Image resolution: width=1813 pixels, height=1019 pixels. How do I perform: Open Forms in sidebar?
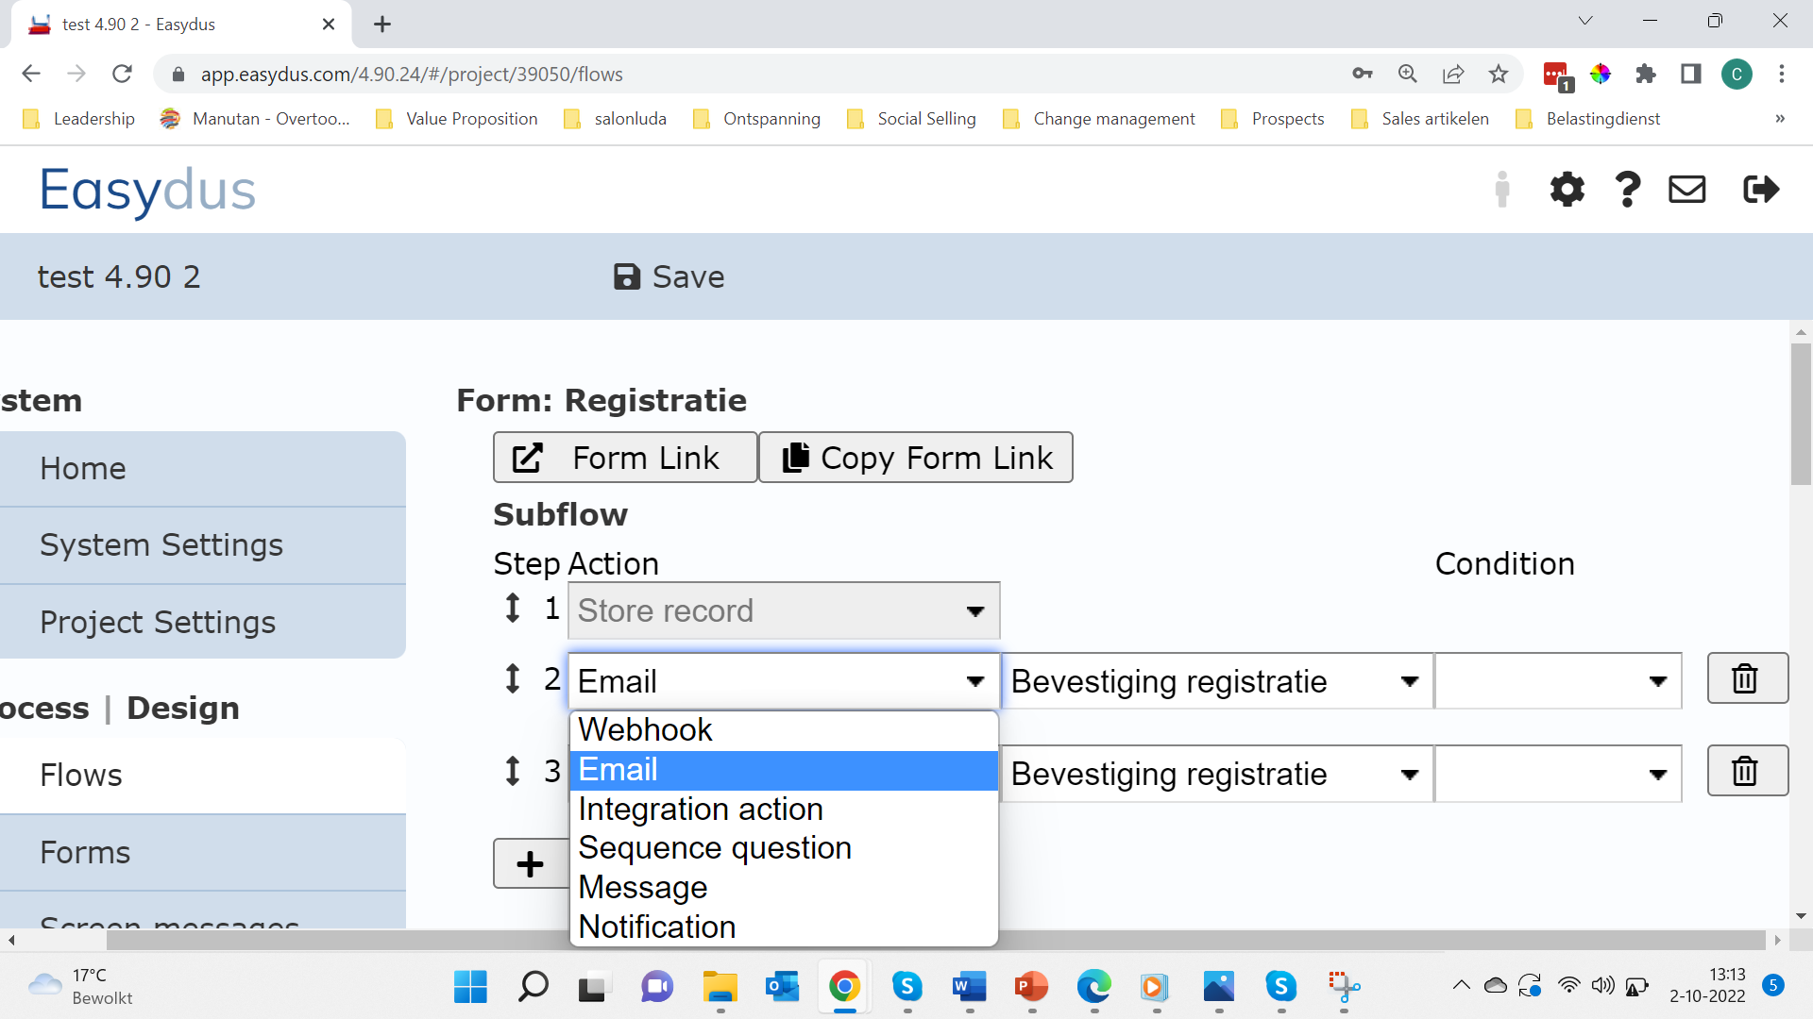click(x=203, y=853)
